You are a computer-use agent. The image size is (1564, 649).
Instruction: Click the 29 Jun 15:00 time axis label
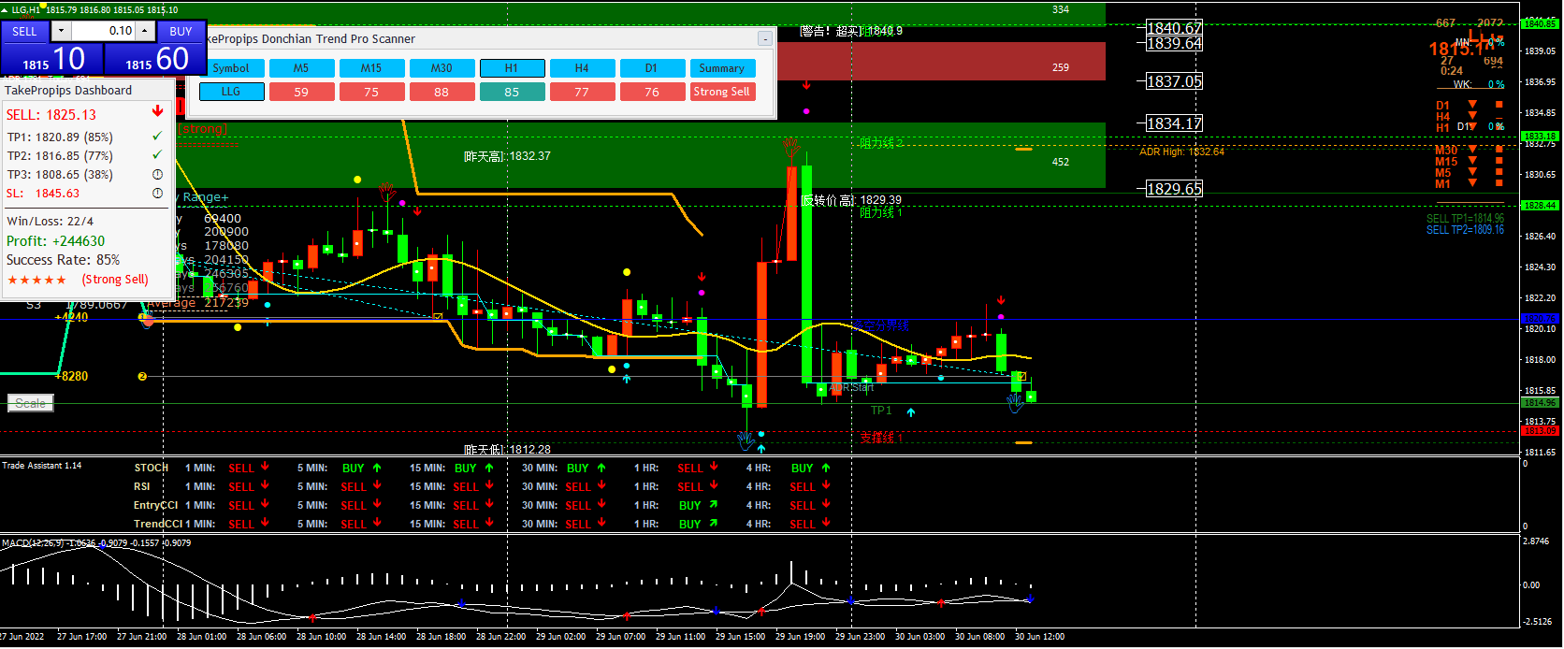(x=740, y=637)
